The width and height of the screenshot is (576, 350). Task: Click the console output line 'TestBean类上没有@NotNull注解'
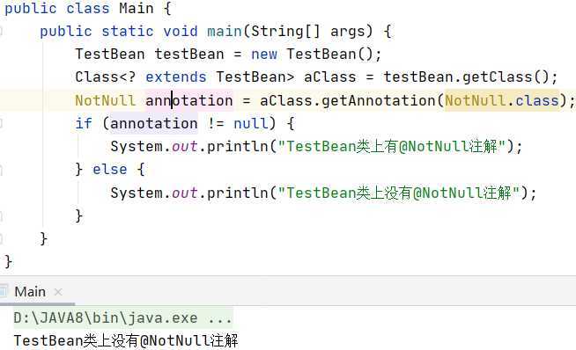coord(126,340)
